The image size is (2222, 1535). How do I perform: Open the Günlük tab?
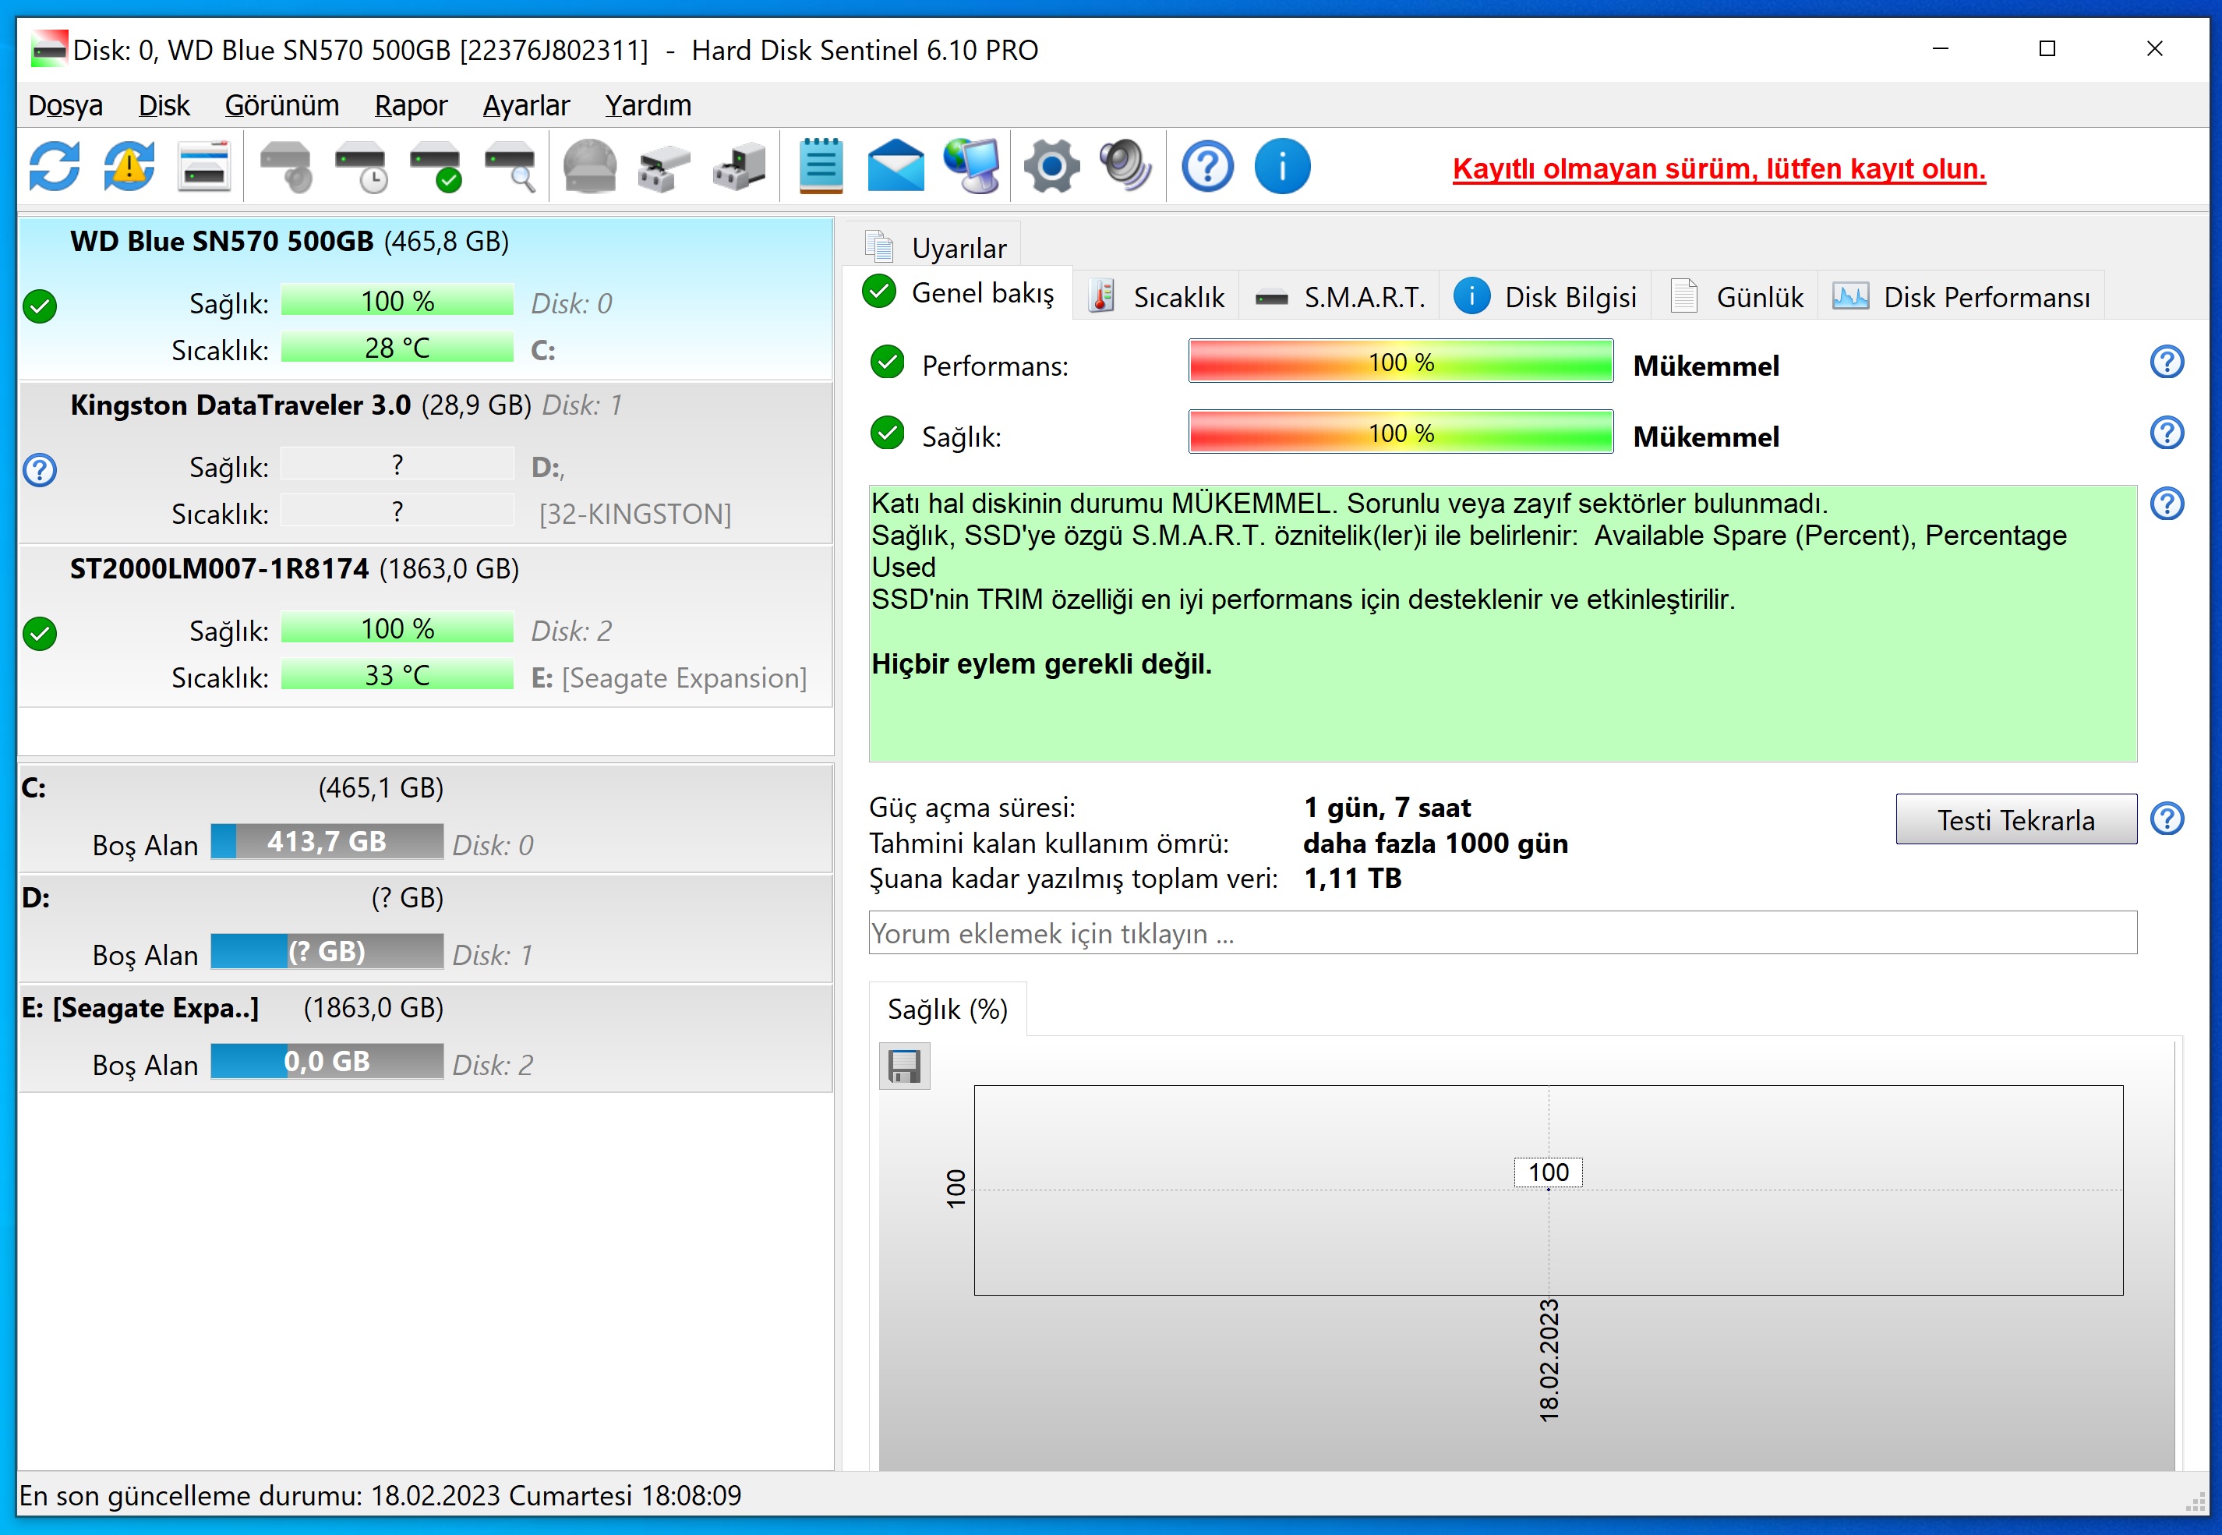pyautogui.click(x=1736, y=297)
